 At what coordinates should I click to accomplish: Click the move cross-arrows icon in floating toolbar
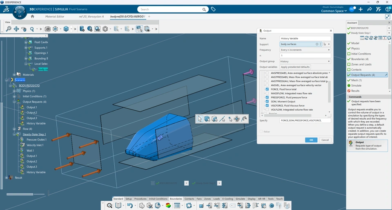click(237, 119)
